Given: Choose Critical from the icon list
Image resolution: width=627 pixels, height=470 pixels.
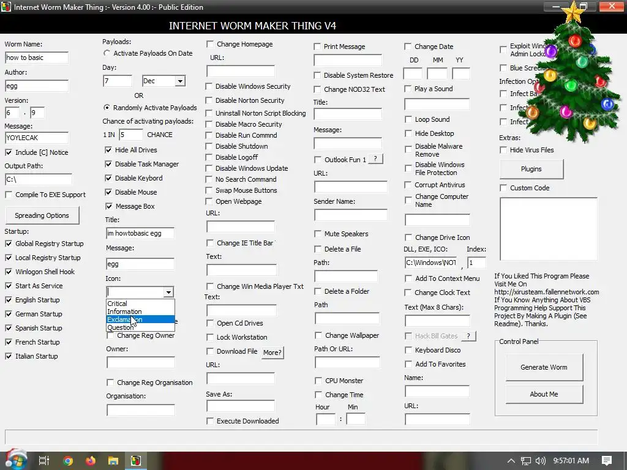Looking at the screenshot, I should click(140, 304).
